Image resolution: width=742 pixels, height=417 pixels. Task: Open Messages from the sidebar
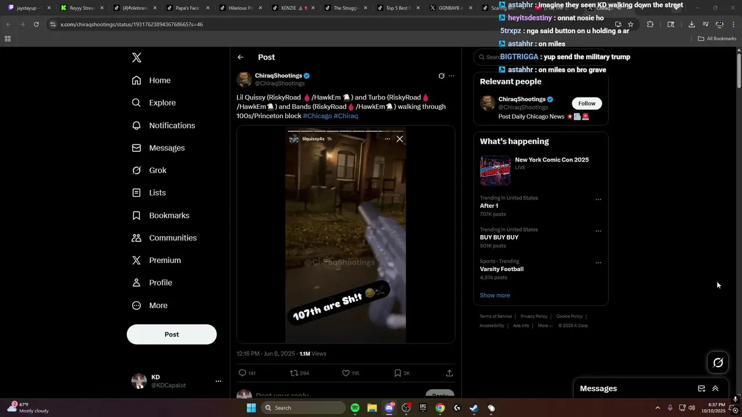(x=158, y=148)
